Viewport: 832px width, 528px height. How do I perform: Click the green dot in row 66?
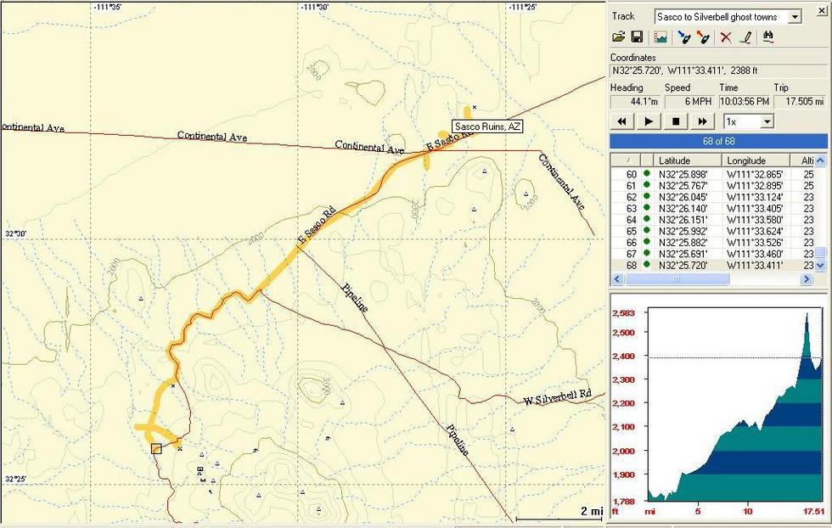pos(647,242)
